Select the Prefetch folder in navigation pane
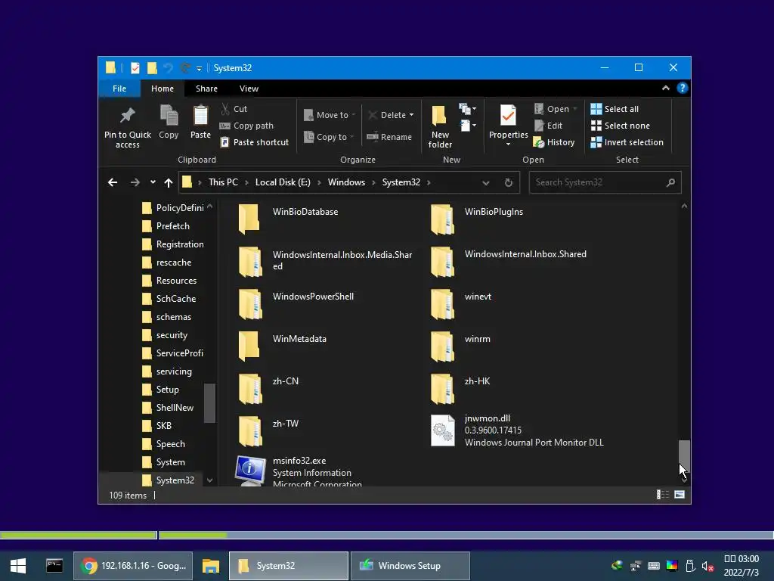 pyautogui.click(x=173, y=225)
